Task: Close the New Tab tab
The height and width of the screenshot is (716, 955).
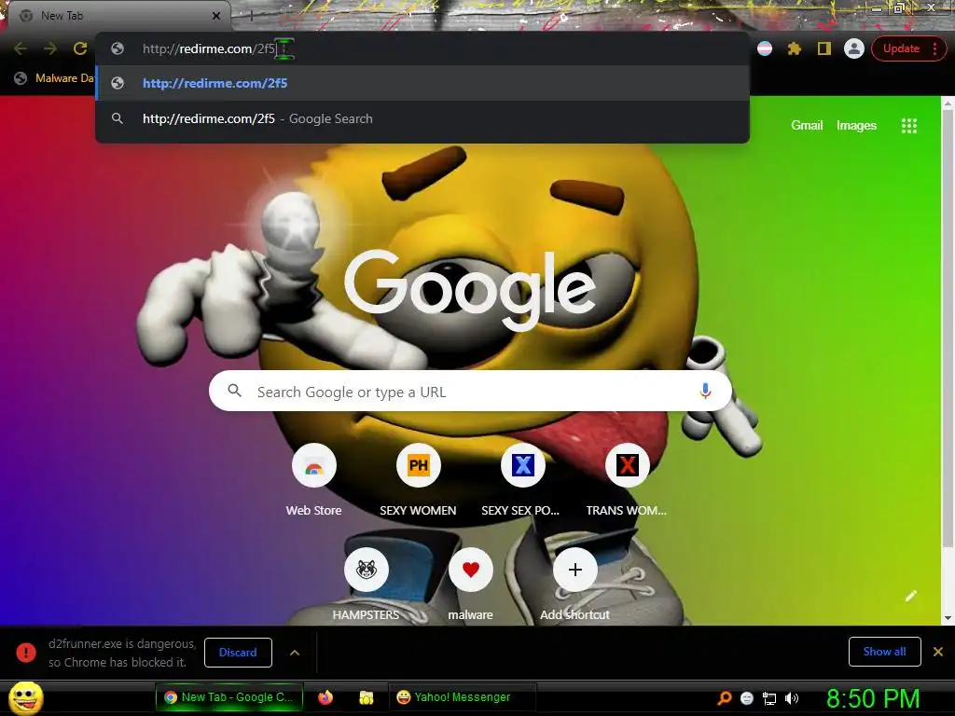Action: [x=216, y=16]
